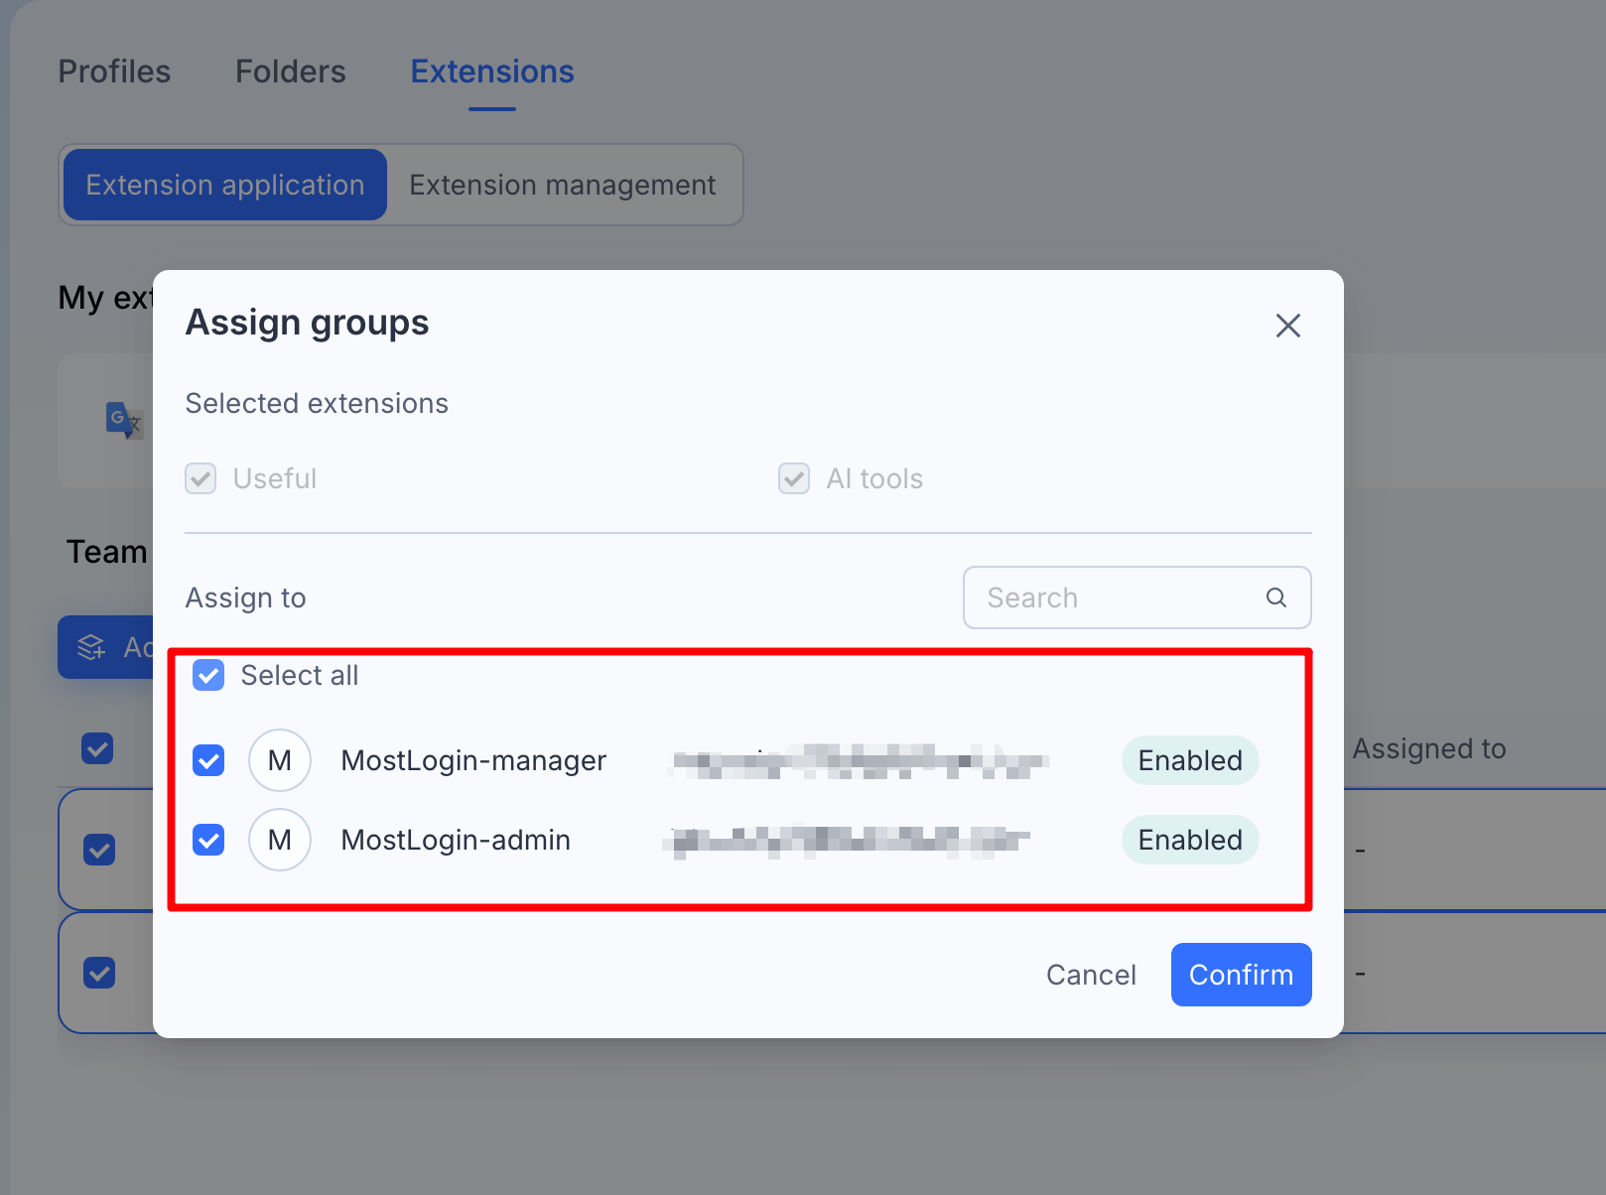Cancel the Assign groups dialog
Screen dimensions: 1606x1195
point(1091,975)
